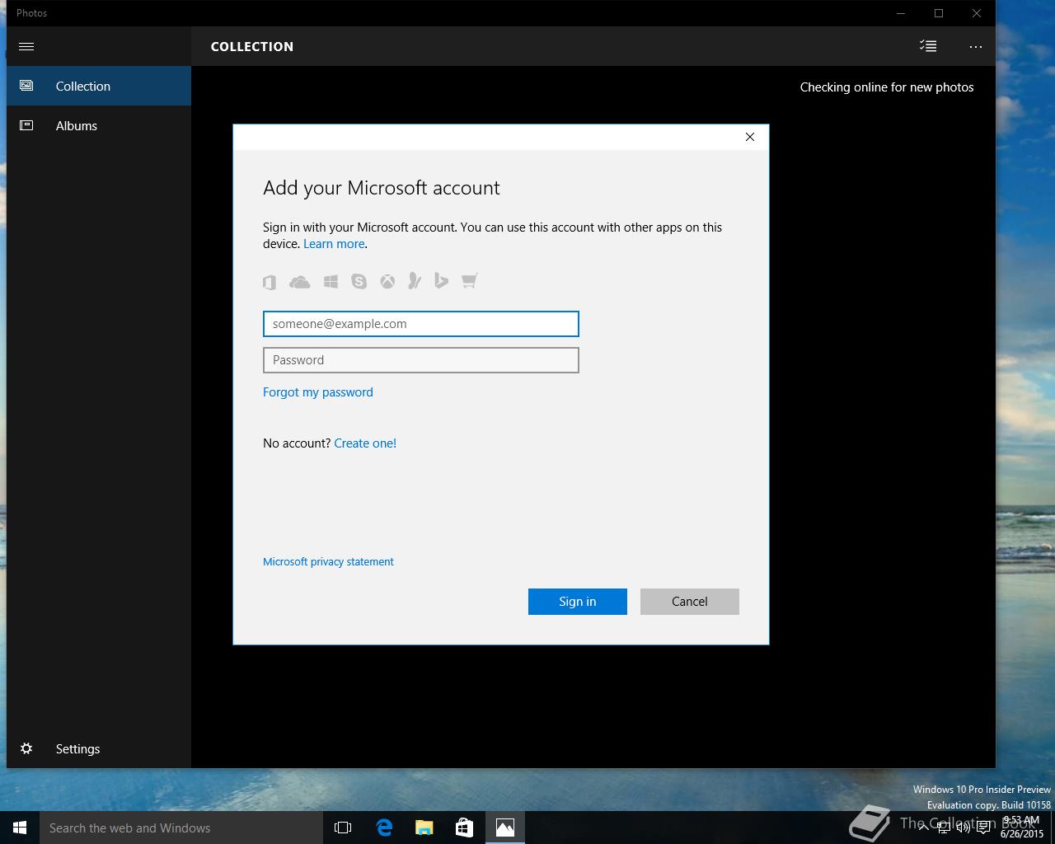Click the Photos app icon on the taskbar
This screenshot has height=844, width=1055.
pyautogui.click(x=505, y=828)
